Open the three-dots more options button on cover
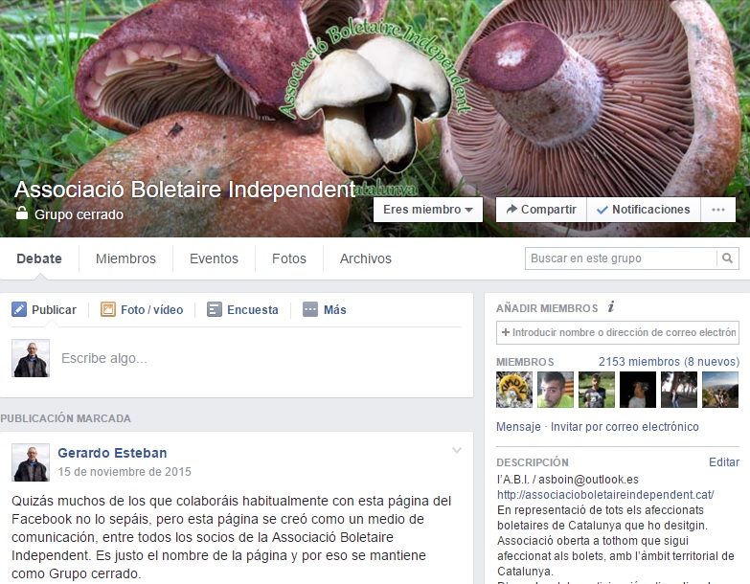750x584 pixels. point(718,210)
